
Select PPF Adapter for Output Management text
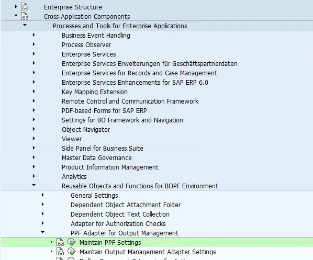point(125,233)
